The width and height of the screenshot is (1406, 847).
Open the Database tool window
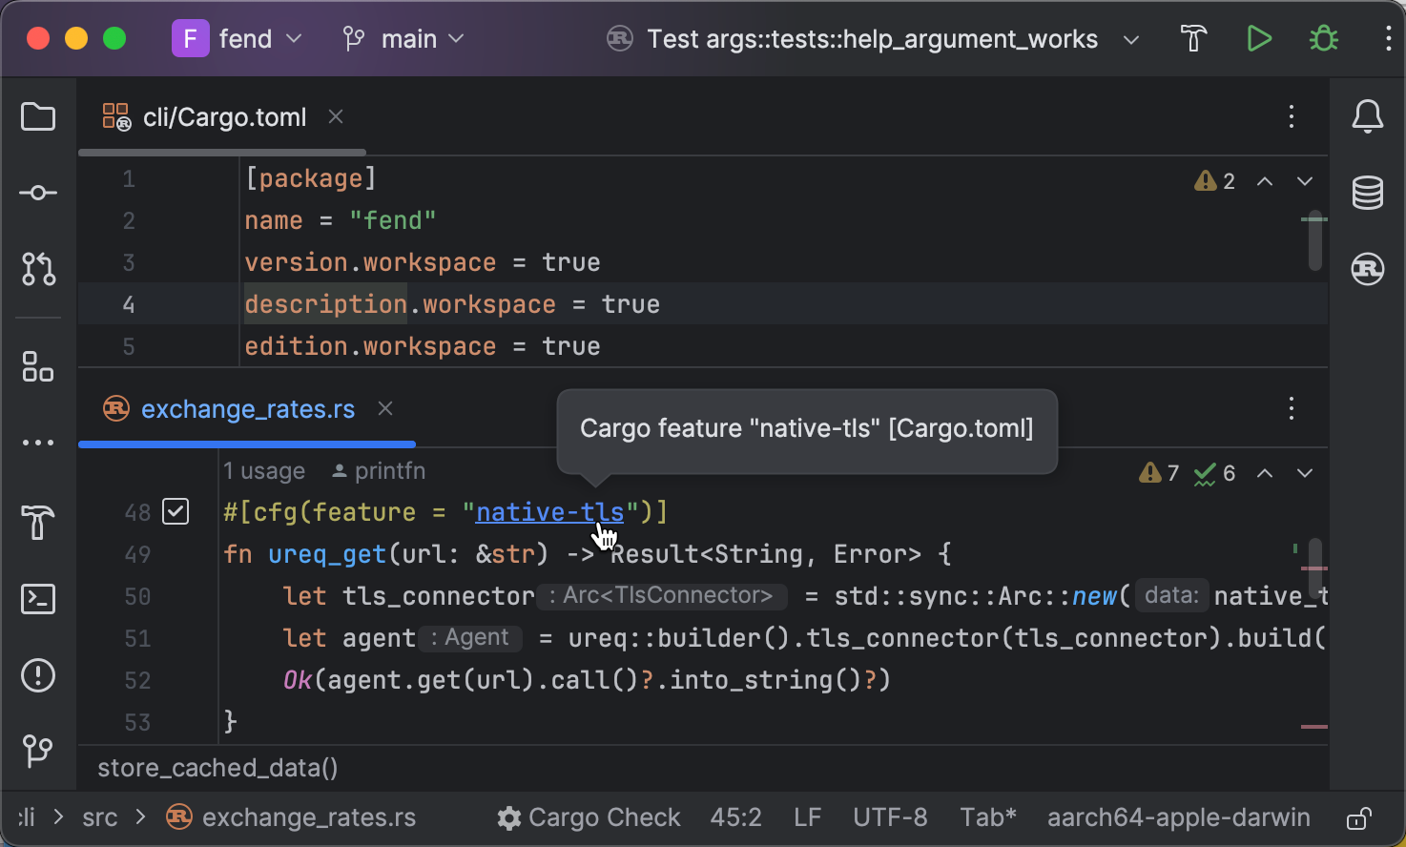point(1367,192)
